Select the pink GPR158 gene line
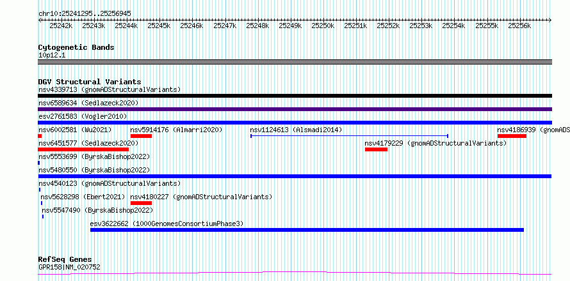Image resolution: width=570 pixels, height=281 pixels. click(x=295, y=273)
